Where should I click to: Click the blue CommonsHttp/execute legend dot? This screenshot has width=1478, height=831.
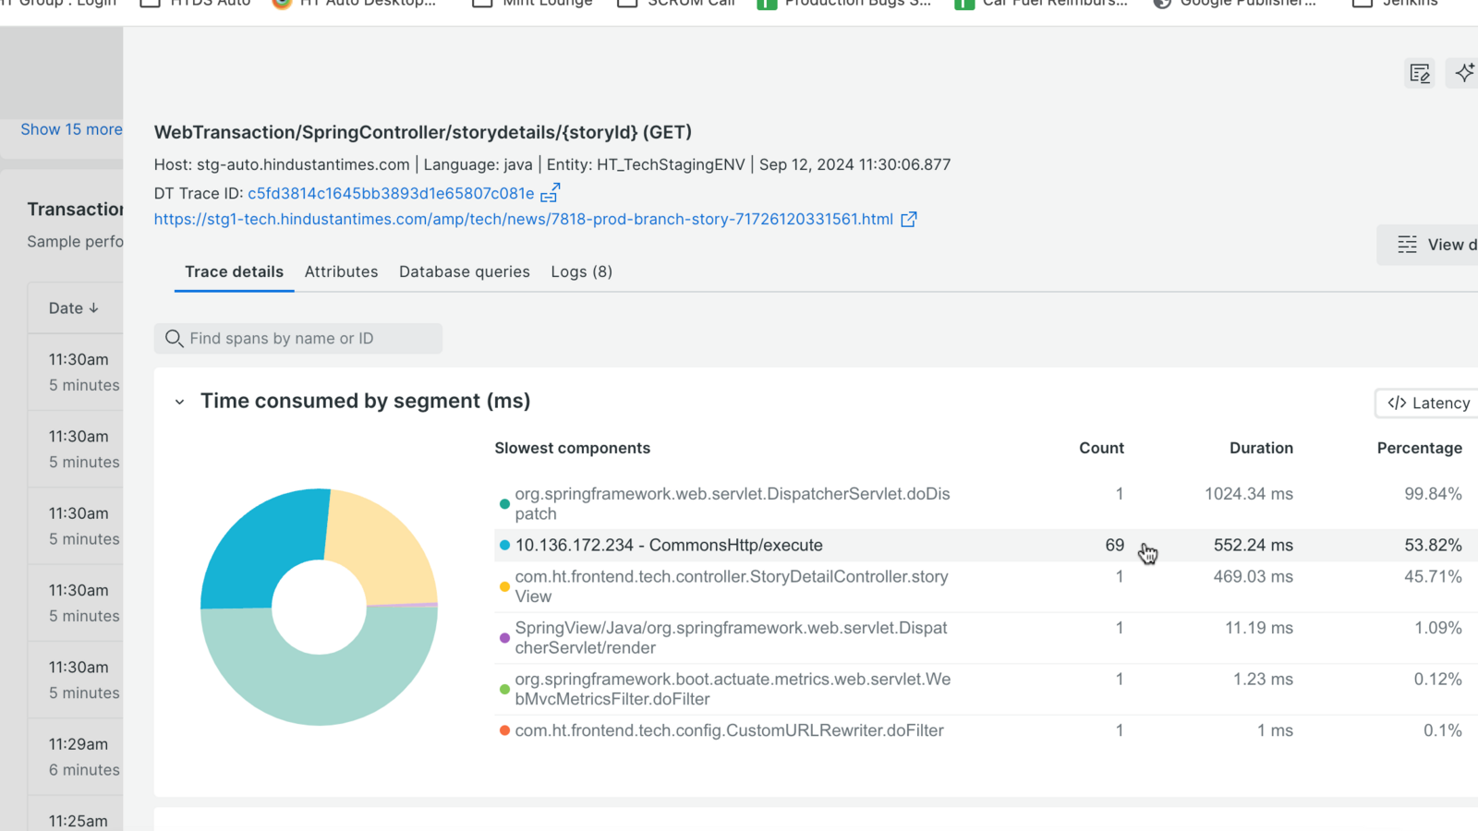504,546
